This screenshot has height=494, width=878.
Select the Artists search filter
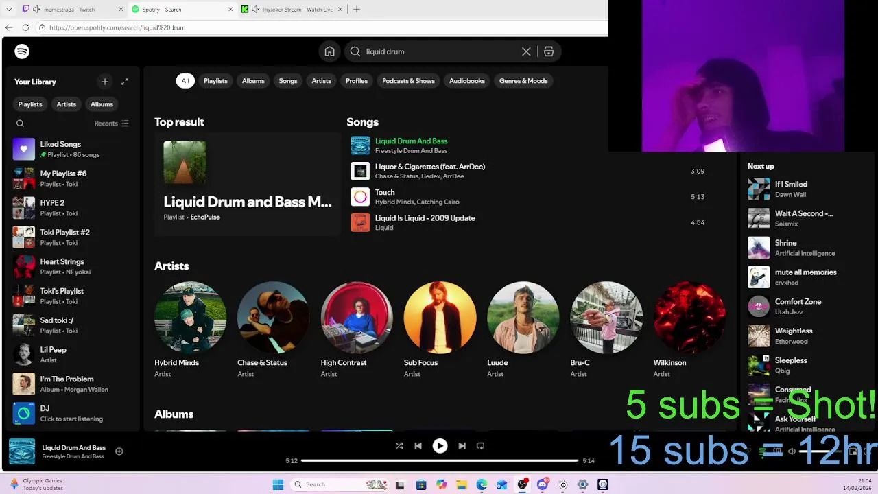click(x=321, y=81)
